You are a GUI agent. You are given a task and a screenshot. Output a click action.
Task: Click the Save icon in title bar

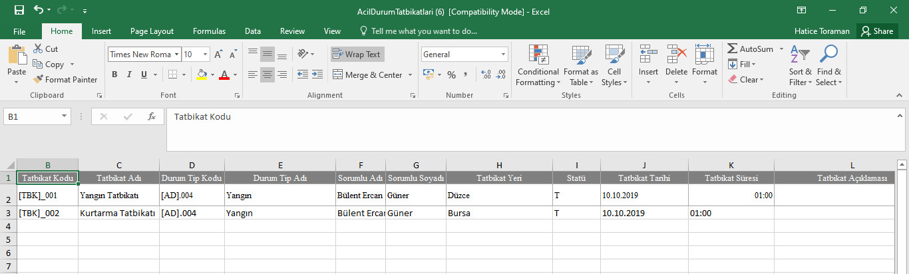(x=19, y=11)
